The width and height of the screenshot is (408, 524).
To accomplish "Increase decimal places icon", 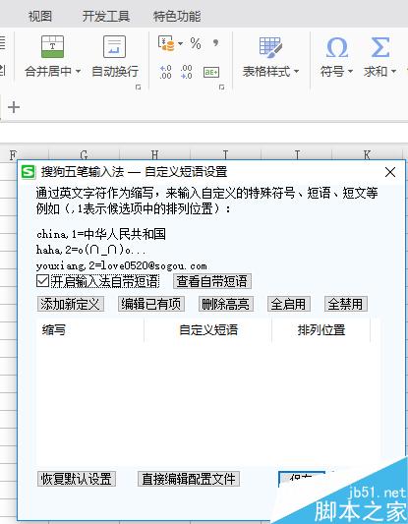I will pos(166,72).
